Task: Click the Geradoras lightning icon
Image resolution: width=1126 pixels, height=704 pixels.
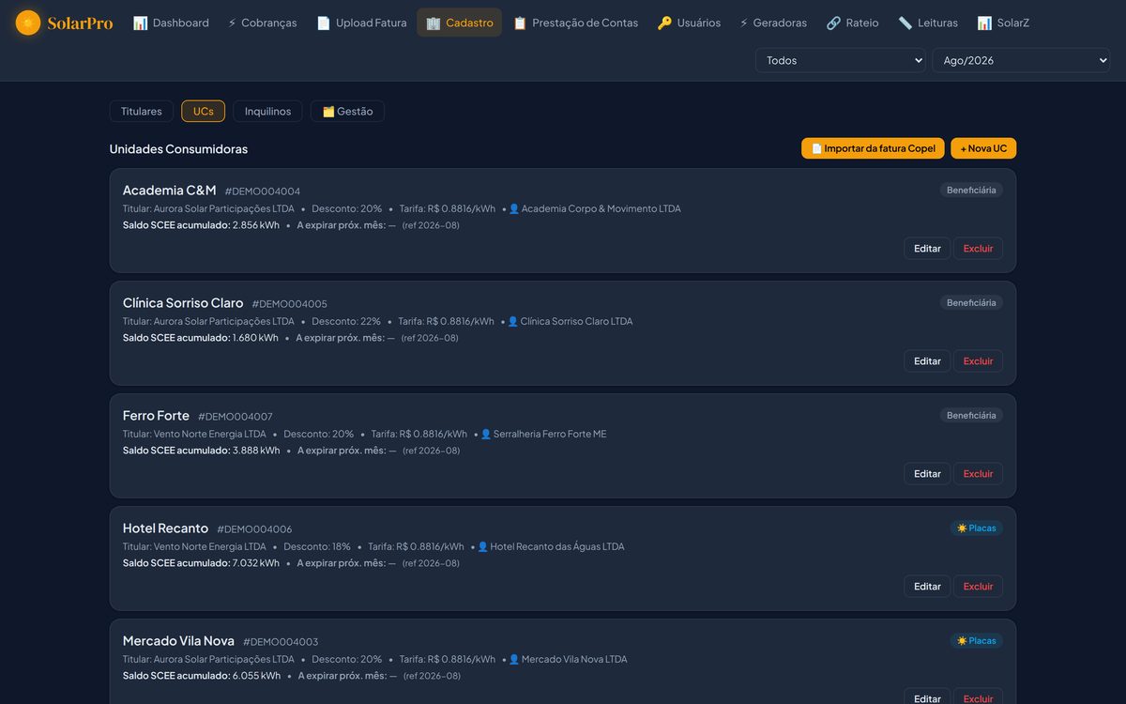Action: point(744,23)
